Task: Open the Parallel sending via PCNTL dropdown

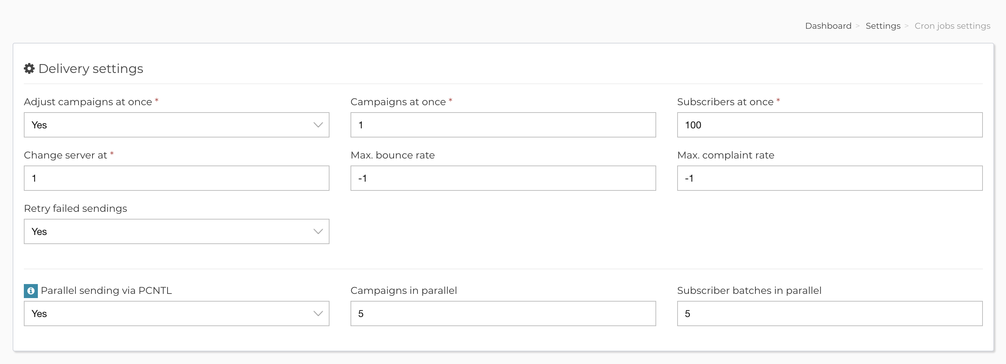Action: 177,314
